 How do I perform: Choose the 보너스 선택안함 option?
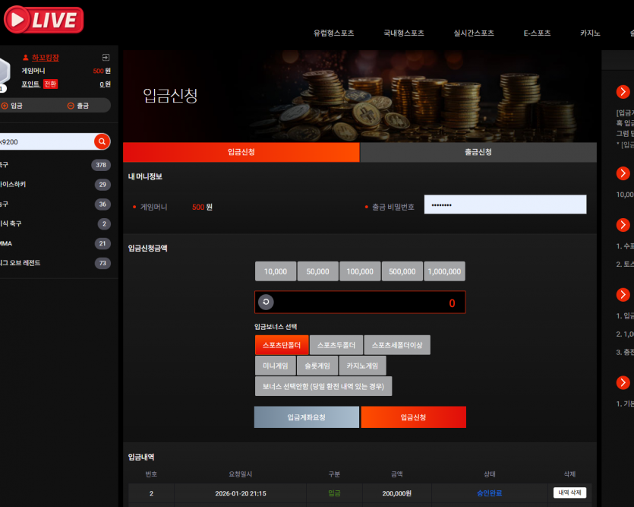click(323, 386)
